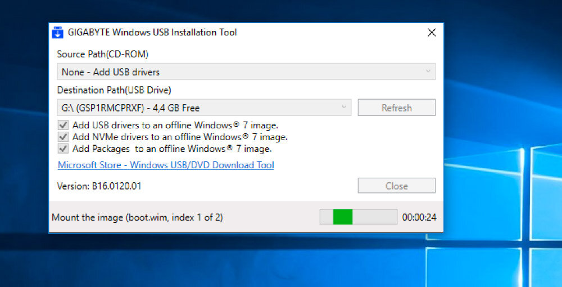The image size is (562, 287).
Task: Click the green progress bar
Action: coord(359,217)
